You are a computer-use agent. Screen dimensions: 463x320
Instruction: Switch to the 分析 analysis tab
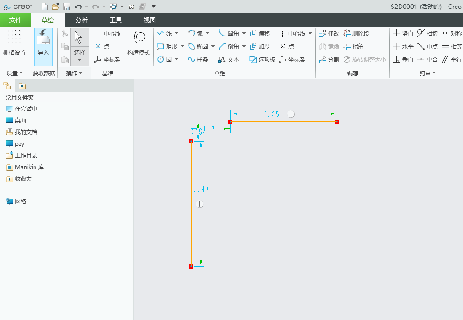82,20
